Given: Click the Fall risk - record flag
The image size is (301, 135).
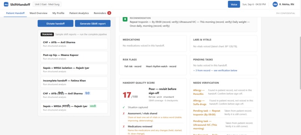Looking at the screenshot, I should point(133,66).
